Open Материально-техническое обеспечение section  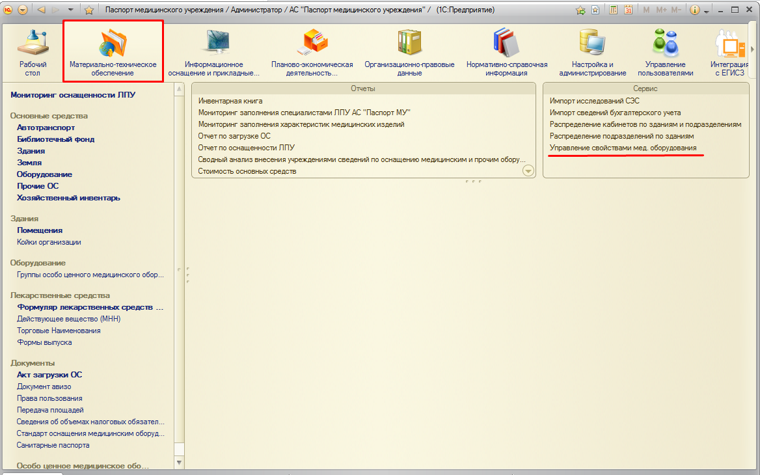(x=113, y=51)
